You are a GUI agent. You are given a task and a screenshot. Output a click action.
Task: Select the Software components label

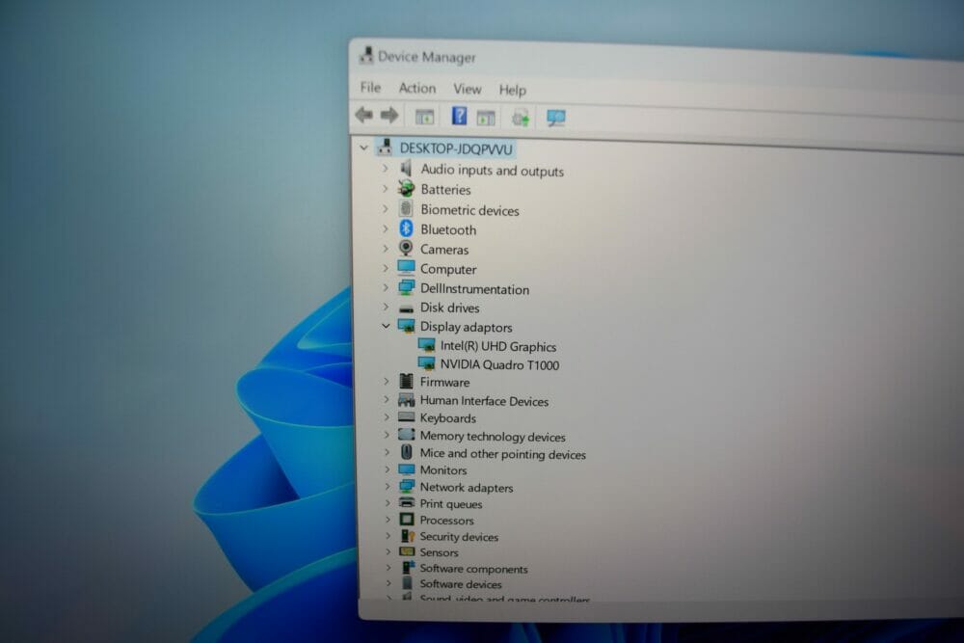[x=473, y=569]
